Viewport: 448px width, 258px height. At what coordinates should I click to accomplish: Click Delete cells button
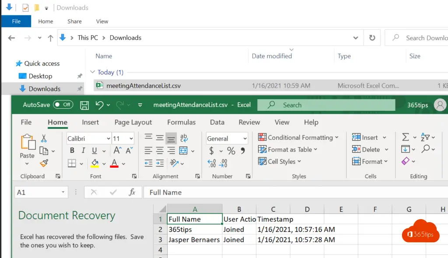[366, 149]
